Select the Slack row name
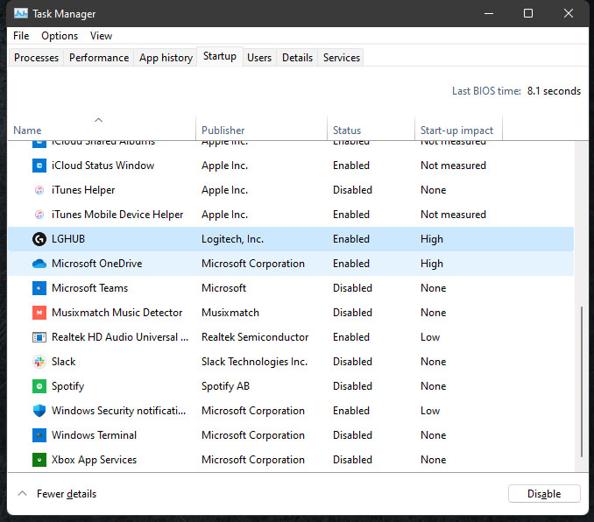The width and height of the screenshot is (594, 522). [x=64, y=362]
